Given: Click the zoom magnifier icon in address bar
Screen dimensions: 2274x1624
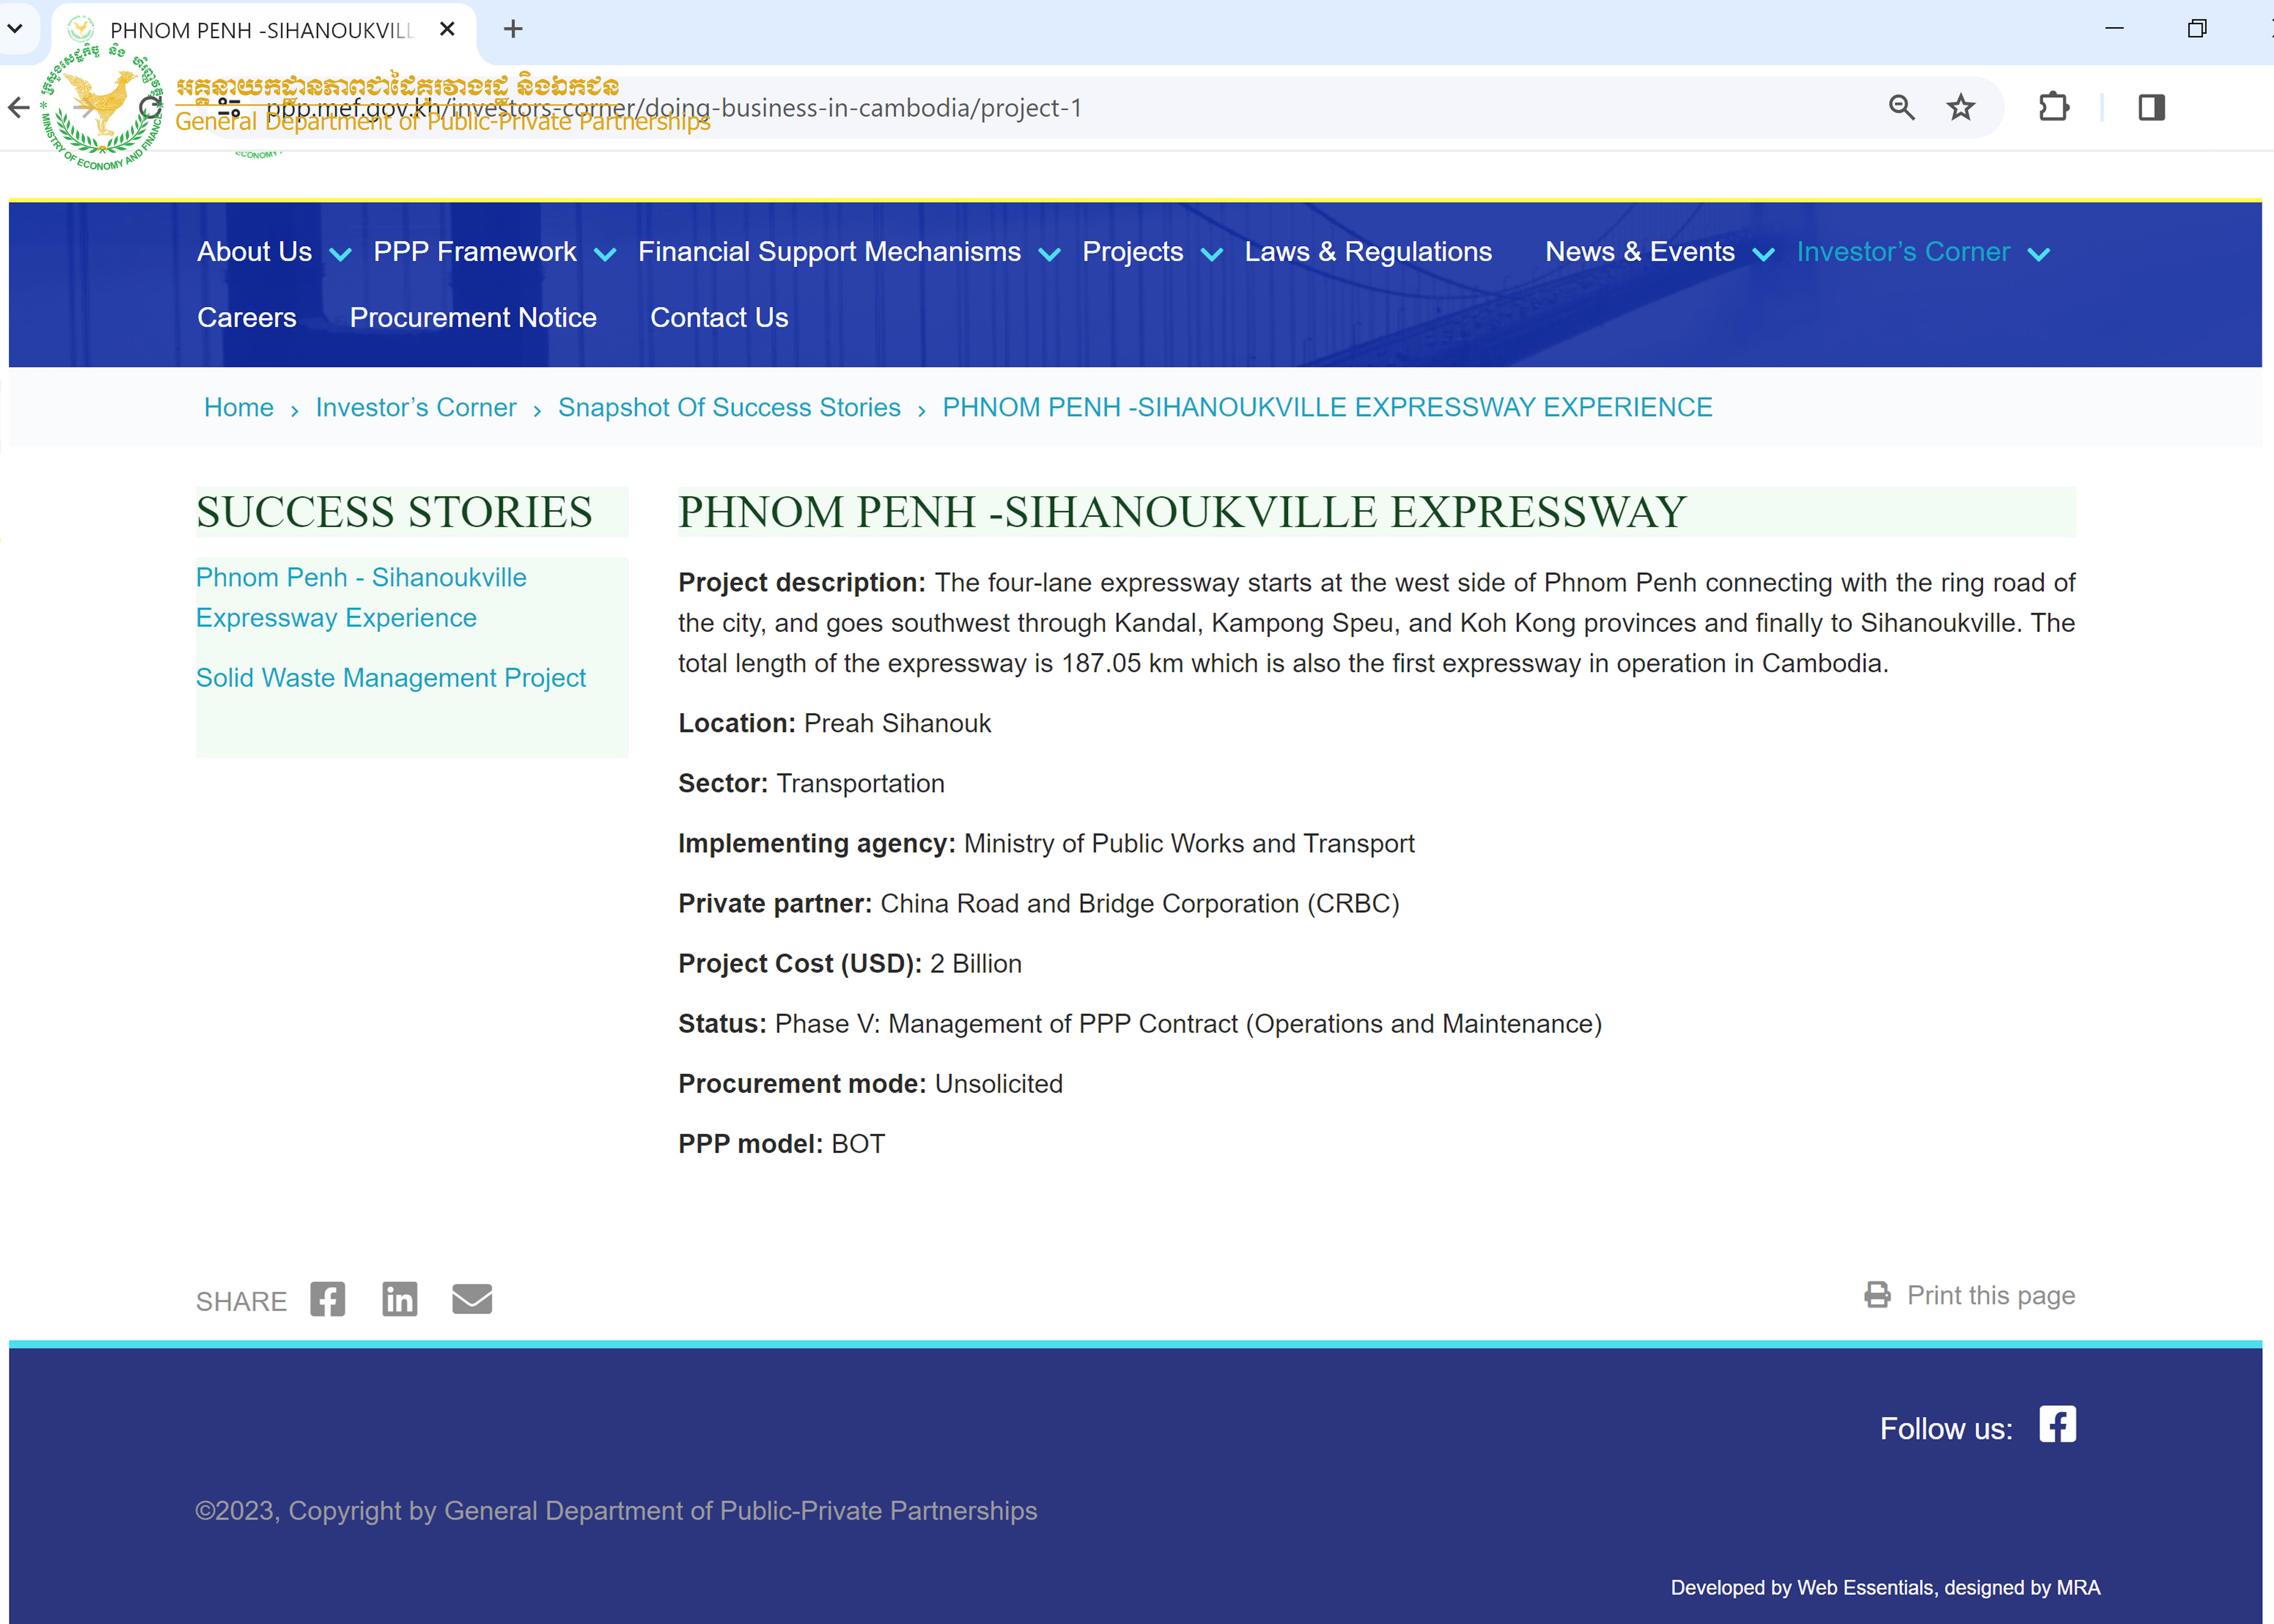Looking at the screenshot, I should click(1901, 107).
